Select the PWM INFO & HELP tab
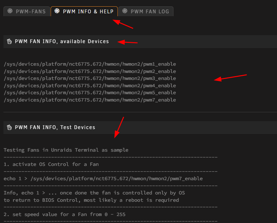Viewport: 277px width, 223px height. (x=84, y=11)
